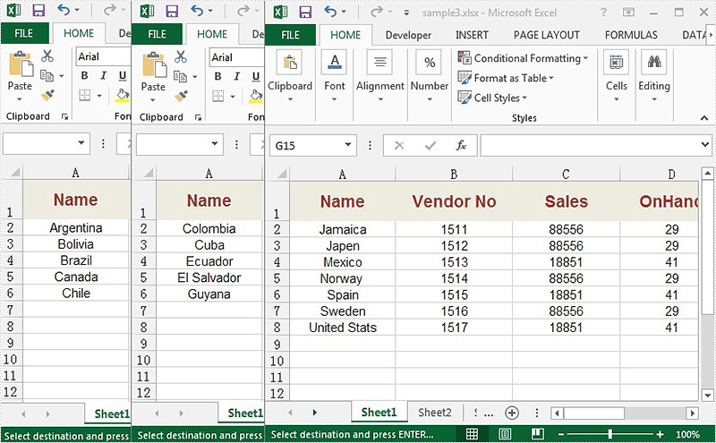
Task: Add a new sheet with the plus icon
Action: coord(512,413)
